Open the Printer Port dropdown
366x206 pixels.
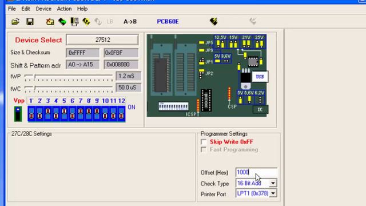click(x=273, y=193)
